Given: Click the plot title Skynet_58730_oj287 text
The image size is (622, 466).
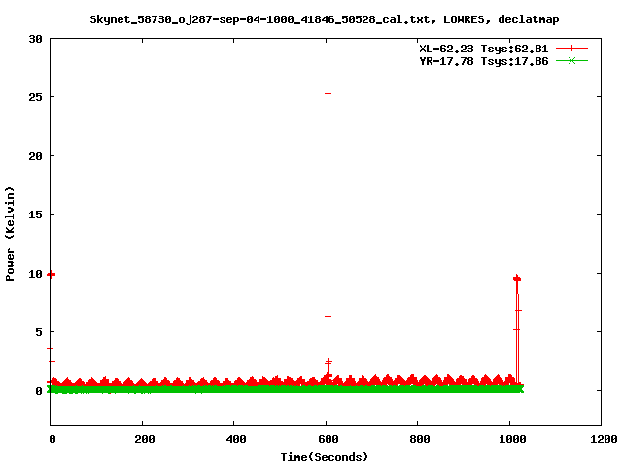Looking at the screenshot, I should 324,19.
